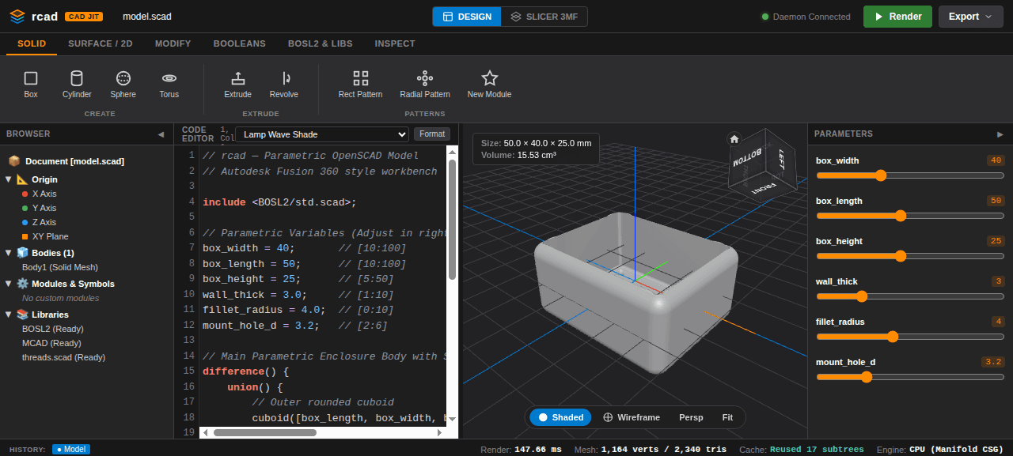Insert a Sphere primitive
Image resolution: width=1013 pixels, height=456 pixels.
click(x=123, y=85)
